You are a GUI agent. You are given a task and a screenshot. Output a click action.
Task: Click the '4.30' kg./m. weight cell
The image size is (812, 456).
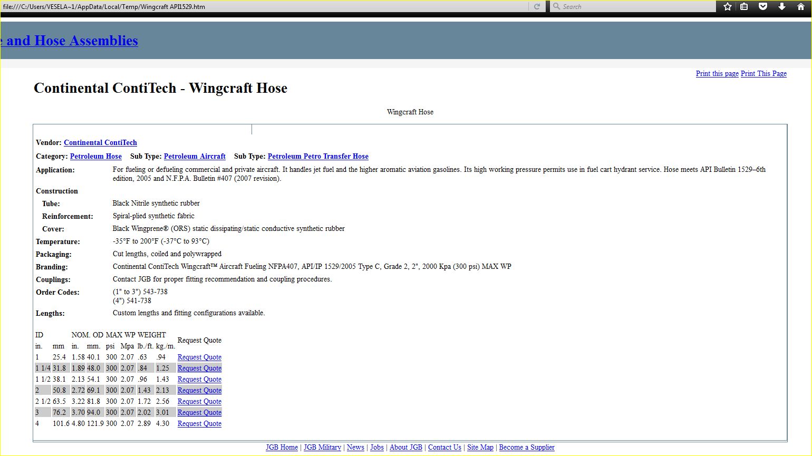(x=162, y=424)
